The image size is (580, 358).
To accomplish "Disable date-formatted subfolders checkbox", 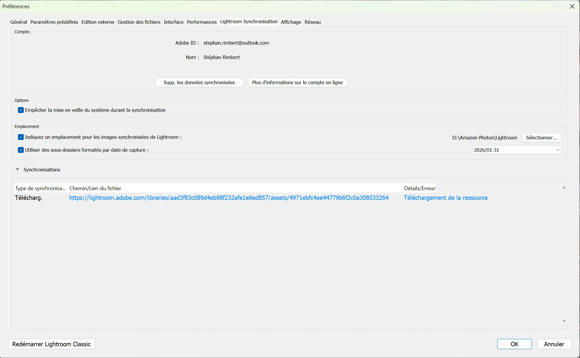I will [21, 150].
